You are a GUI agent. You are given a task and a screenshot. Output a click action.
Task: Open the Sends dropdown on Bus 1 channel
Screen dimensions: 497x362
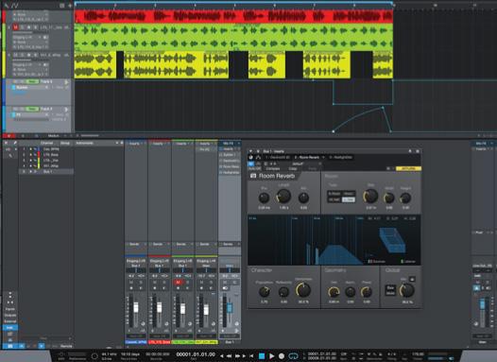[230, 244]
